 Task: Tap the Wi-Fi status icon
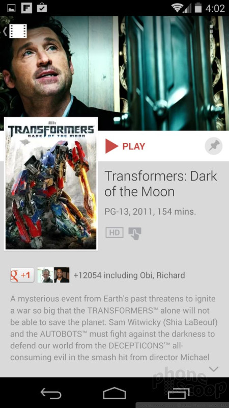[x=177, y=8]
